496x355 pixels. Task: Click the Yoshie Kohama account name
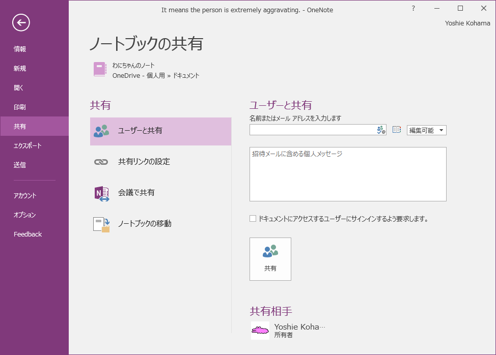pyautogui.click(x=467, y=23)
